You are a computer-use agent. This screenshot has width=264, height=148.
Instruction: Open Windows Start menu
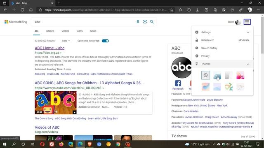coord(5,144)
